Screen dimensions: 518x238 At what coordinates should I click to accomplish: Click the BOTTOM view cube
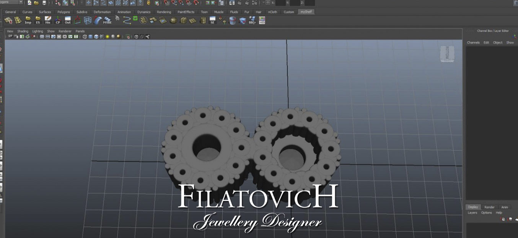click(x=448, y=54)
